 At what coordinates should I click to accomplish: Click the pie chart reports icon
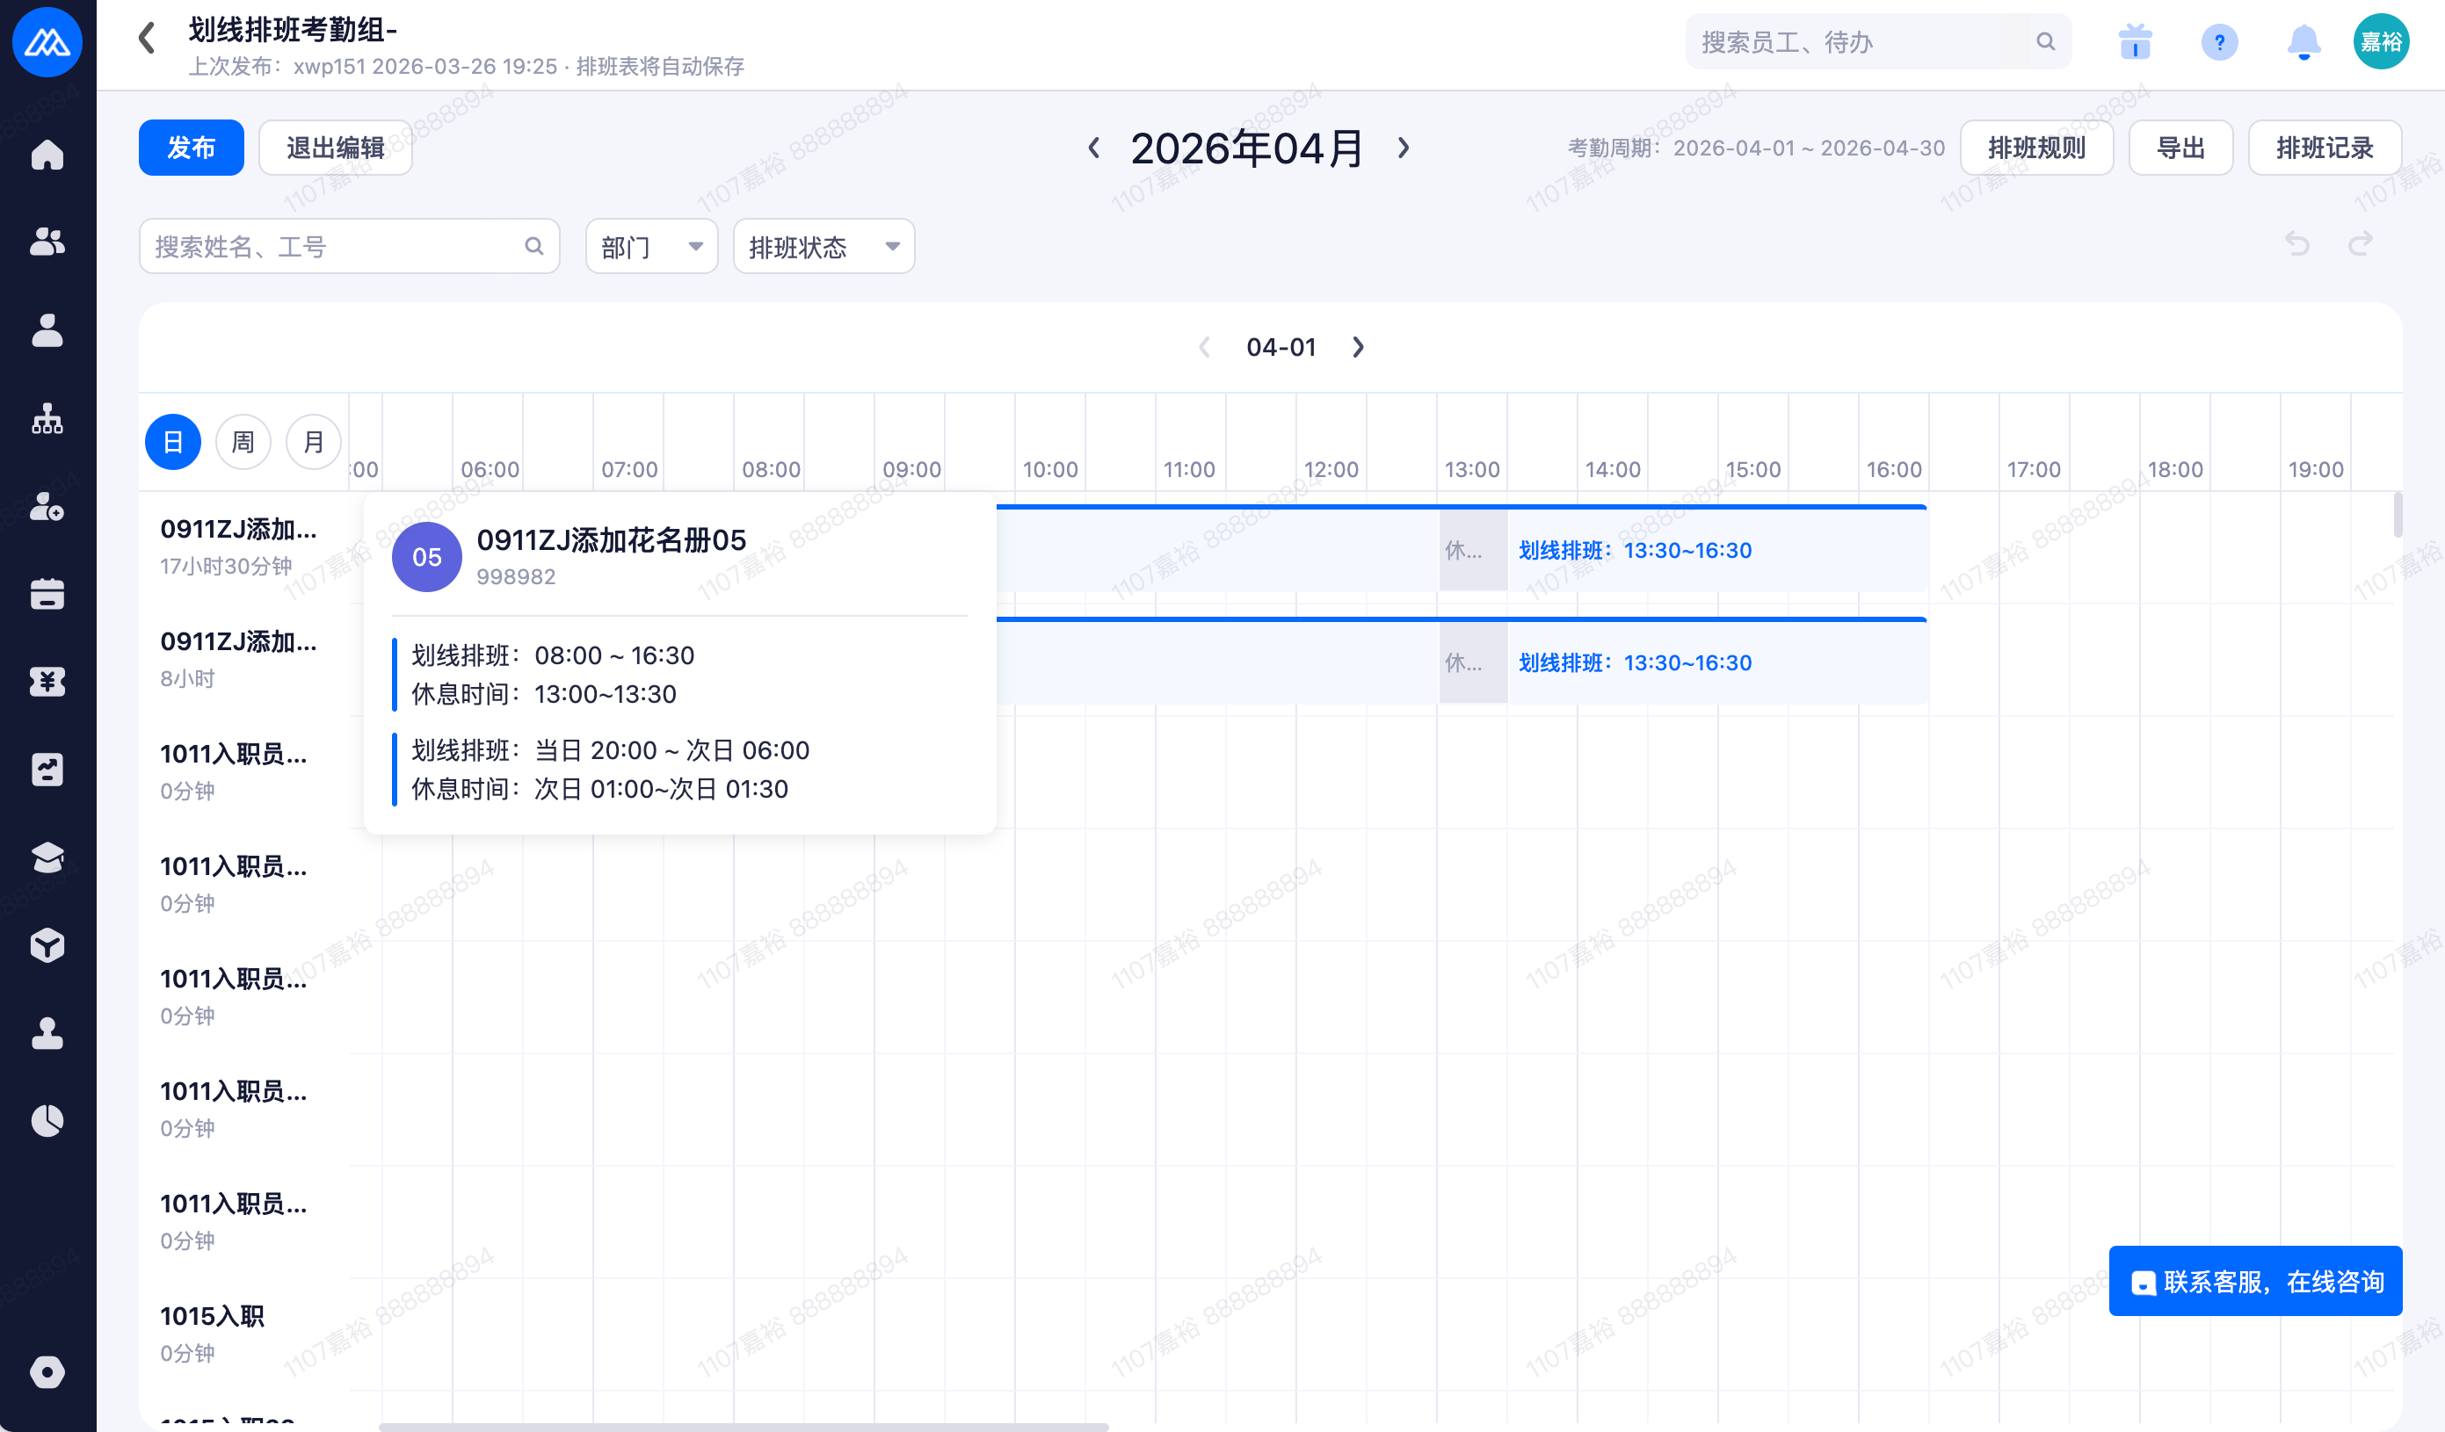point(47,1121)
